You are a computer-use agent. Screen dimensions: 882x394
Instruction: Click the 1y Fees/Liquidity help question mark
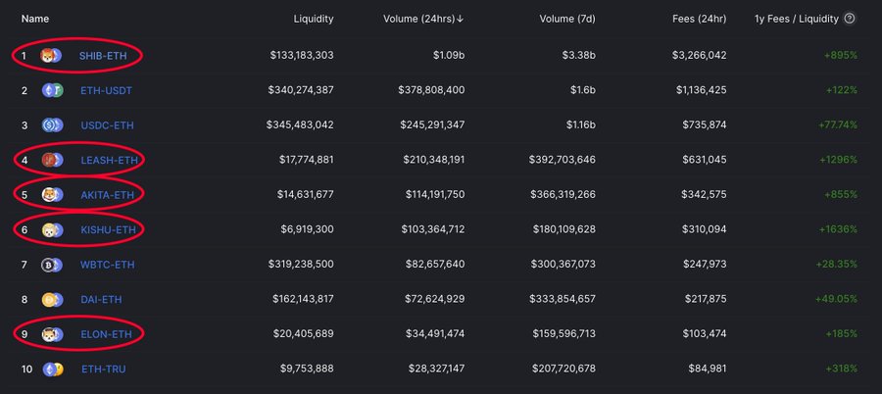point(850,19)
